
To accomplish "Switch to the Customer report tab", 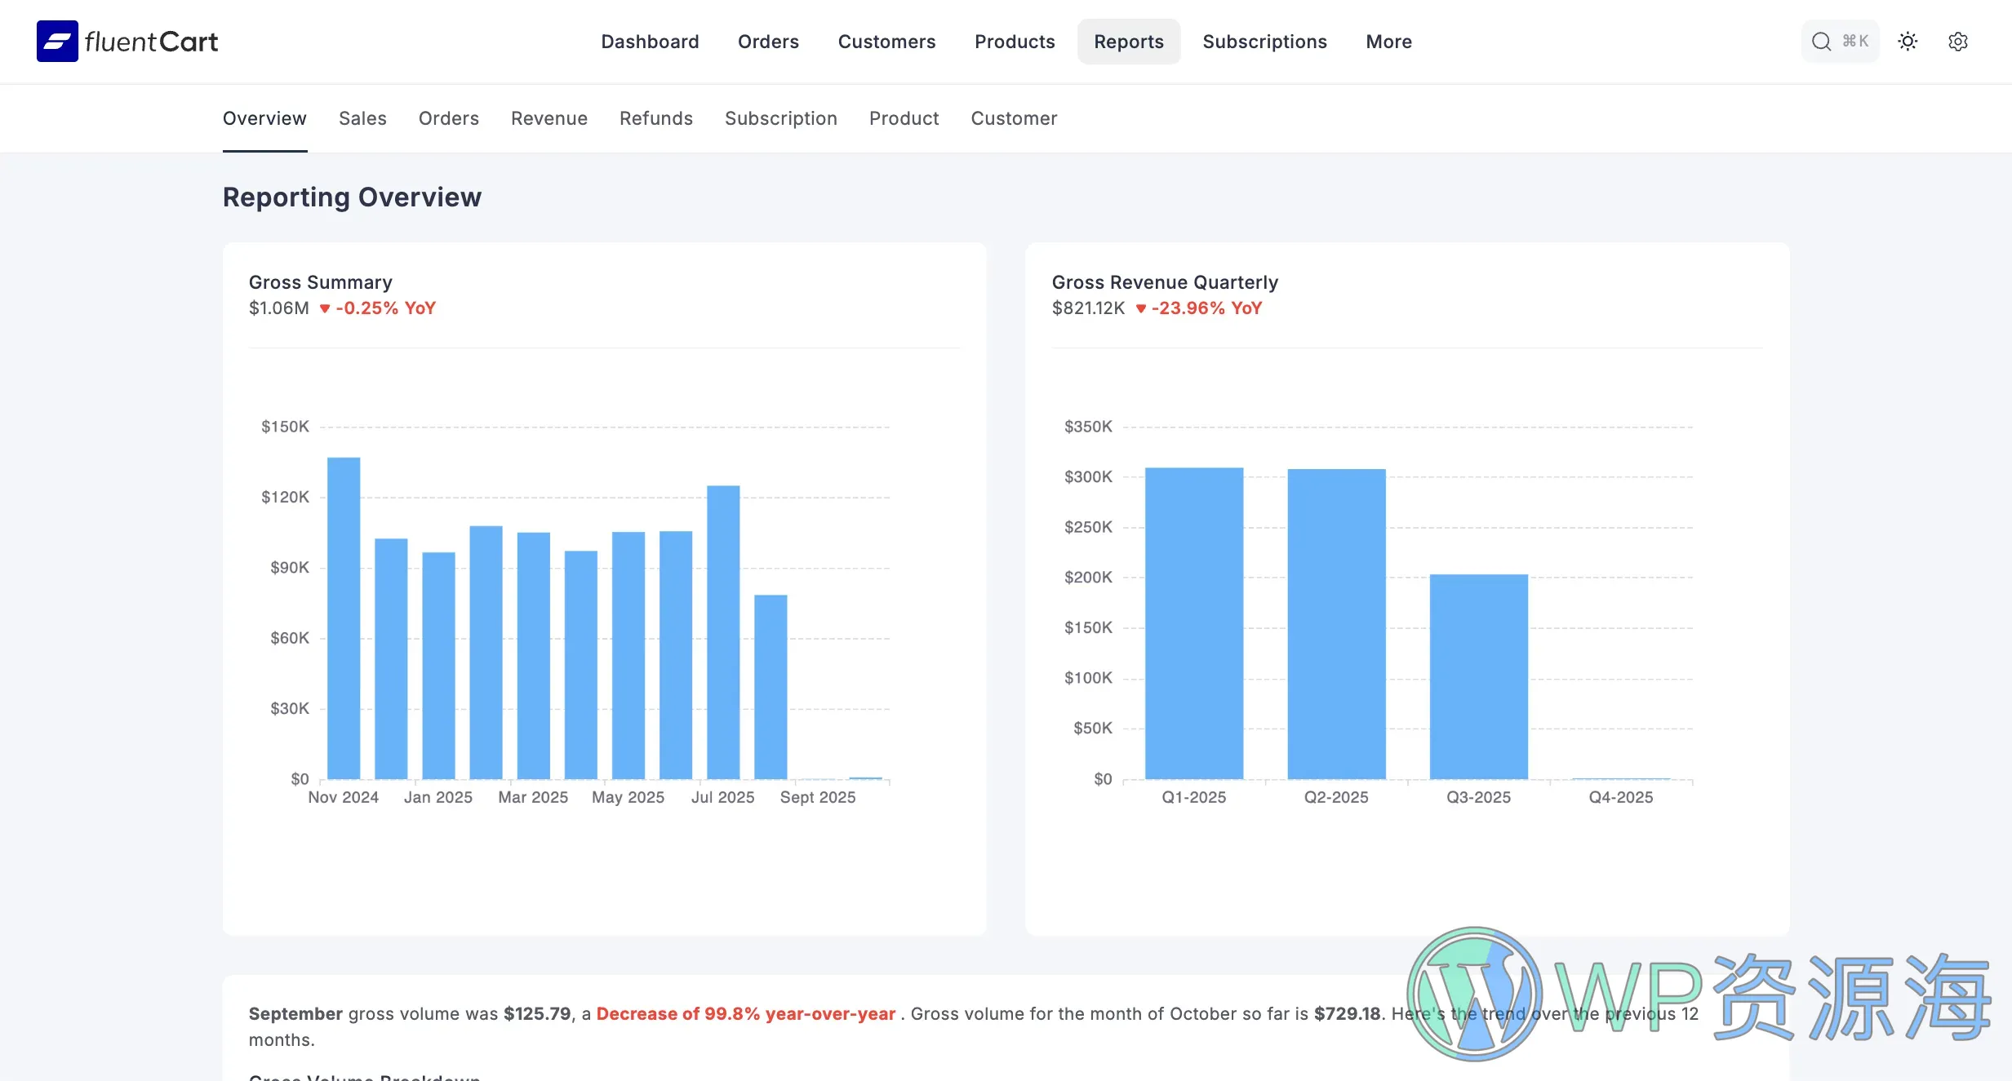I will point(1014,118).
